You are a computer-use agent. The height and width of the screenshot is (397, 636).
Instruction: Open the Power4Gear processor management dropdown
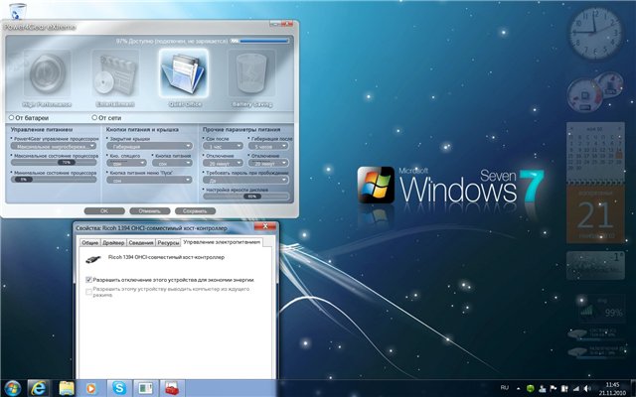(54, 146)
